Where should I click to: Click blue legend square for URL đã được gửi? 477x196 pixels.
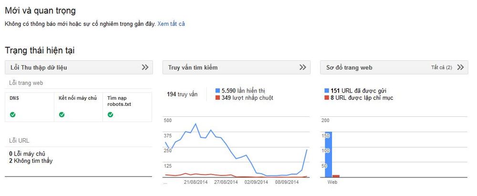[x=327, y=91]
